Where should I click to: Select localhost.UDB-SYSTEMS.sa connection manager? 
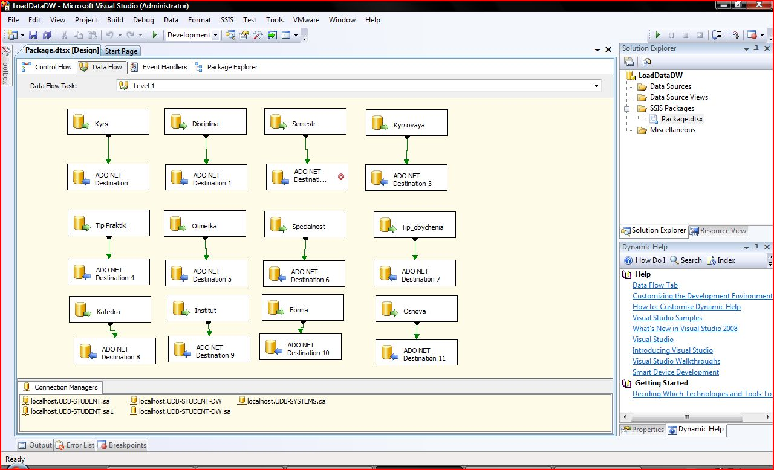tap(282, 401)
